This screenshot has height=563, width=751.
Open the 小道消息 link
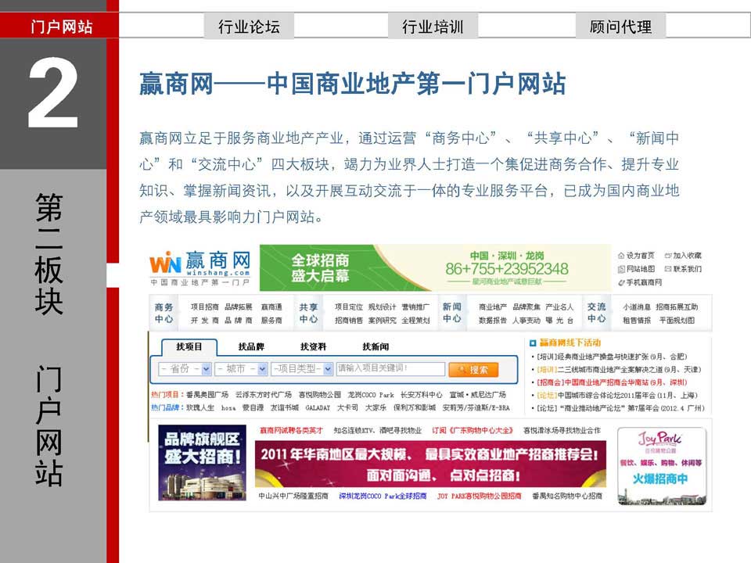[637, 307]
